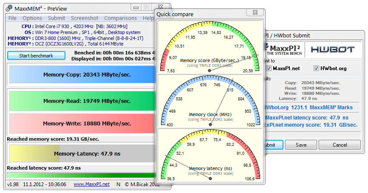
Task: Click the Write 18880 MByte/sec. result
Action: (312, 93)
